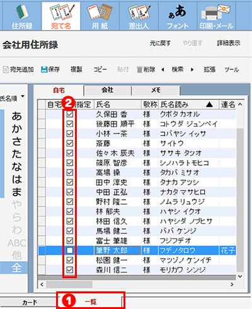This screenshot has height=309, width=252.
Task: Filter names by た index
Action: 17,154
